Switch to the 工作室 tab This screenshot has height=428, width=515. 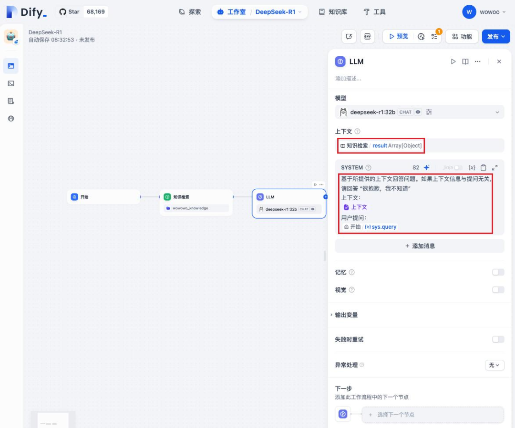click(x=232, y=12)
